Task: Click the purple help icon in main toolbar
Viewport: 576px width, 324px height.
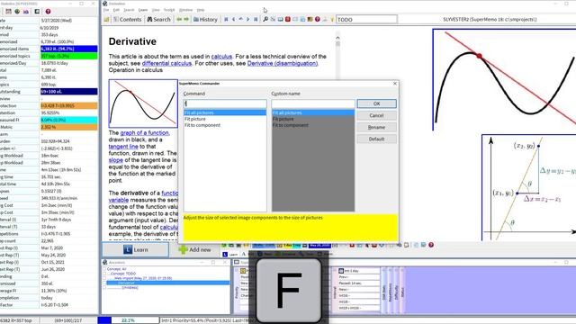Action: (318, 20)
